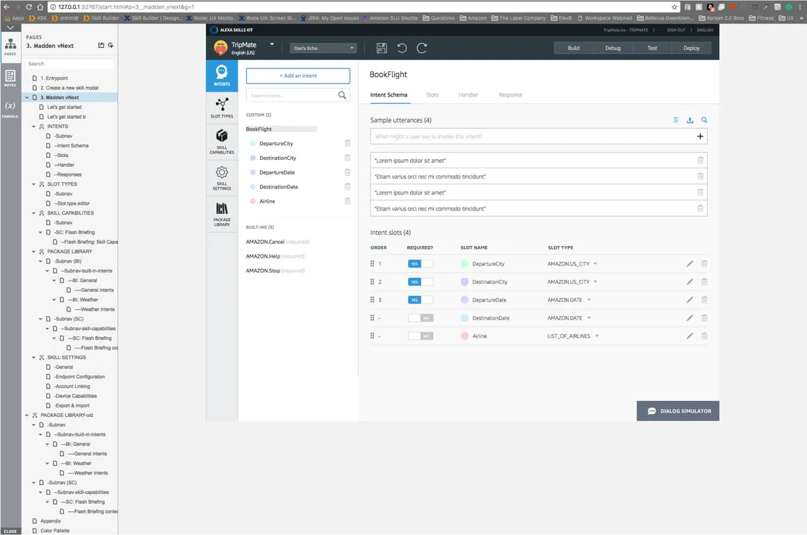807x535 pixels.
Task: Toggle required switch for DestinationCity
Action: (420, 282)
